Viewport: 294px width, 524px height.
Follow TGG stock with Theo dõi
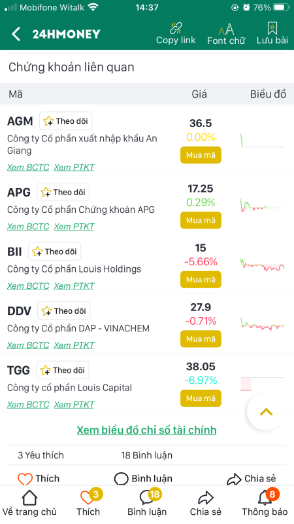tap(63, 370)
